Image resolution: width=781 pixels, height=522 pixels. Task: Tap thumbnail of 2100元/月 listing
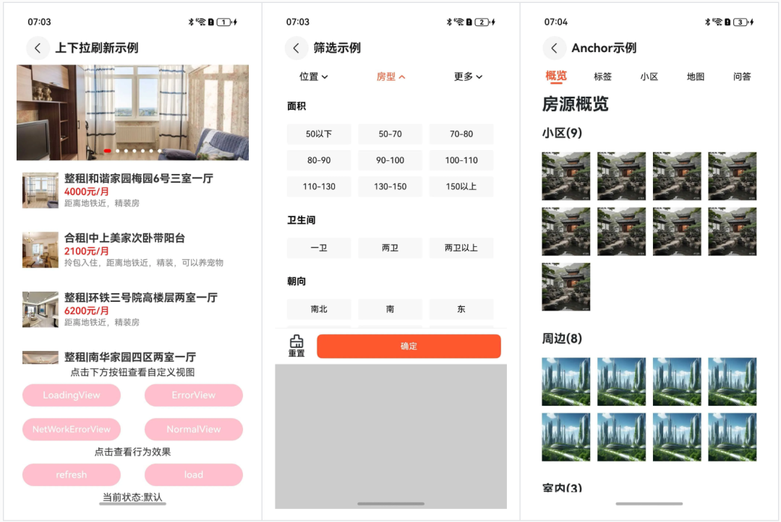pyautogui.click(x=40, y=250)
